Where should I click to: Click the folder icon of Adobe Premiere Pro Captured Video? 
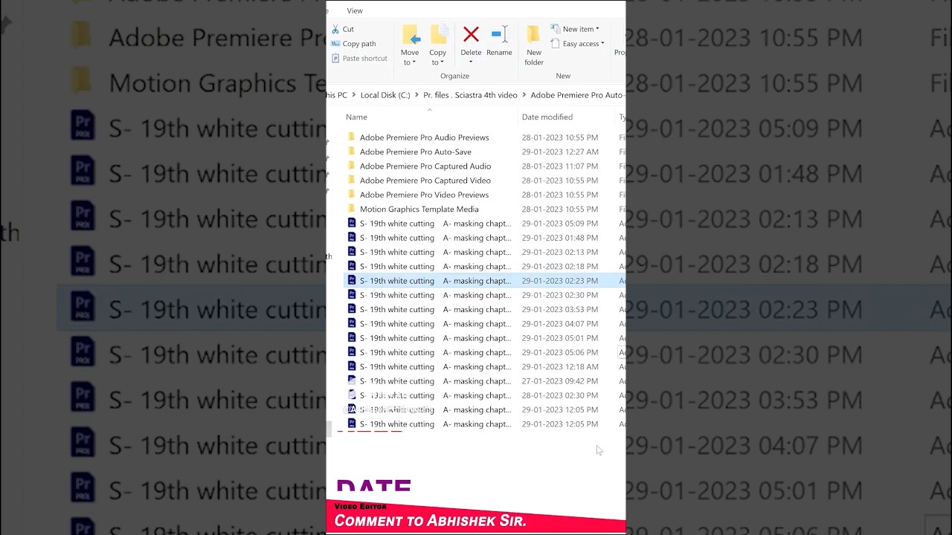click(x=352, y=181)
